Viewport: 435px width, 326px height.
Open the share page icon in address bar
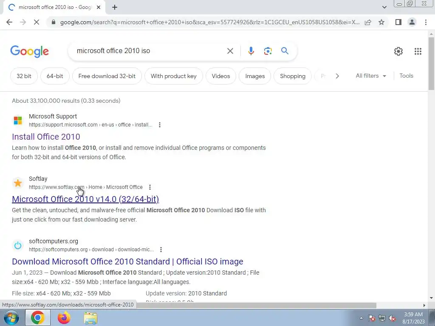368,22
